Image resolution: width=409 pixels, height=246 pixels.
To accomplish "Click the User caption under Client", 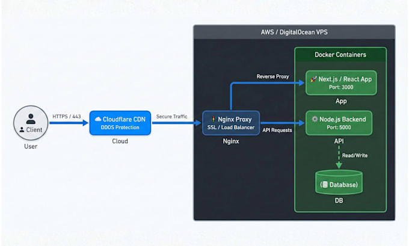I will pyautogui.click(x=31, y=146).
